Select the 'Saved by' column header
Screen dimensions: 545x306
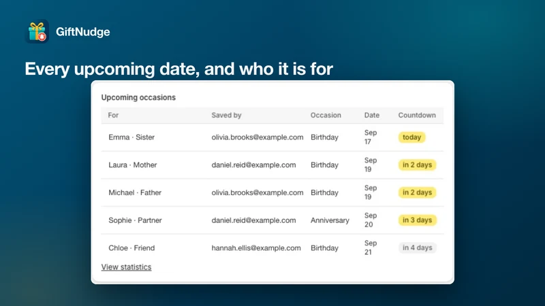(226, 115)
